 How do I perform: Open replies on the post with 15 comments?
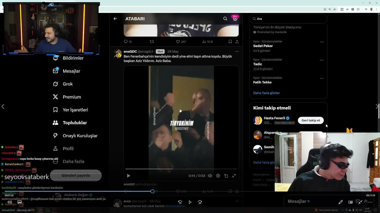(128, 42)
